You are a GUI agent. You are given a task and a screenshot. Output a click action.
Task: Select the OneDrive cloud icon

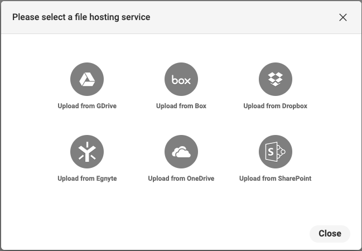point(181,152)
